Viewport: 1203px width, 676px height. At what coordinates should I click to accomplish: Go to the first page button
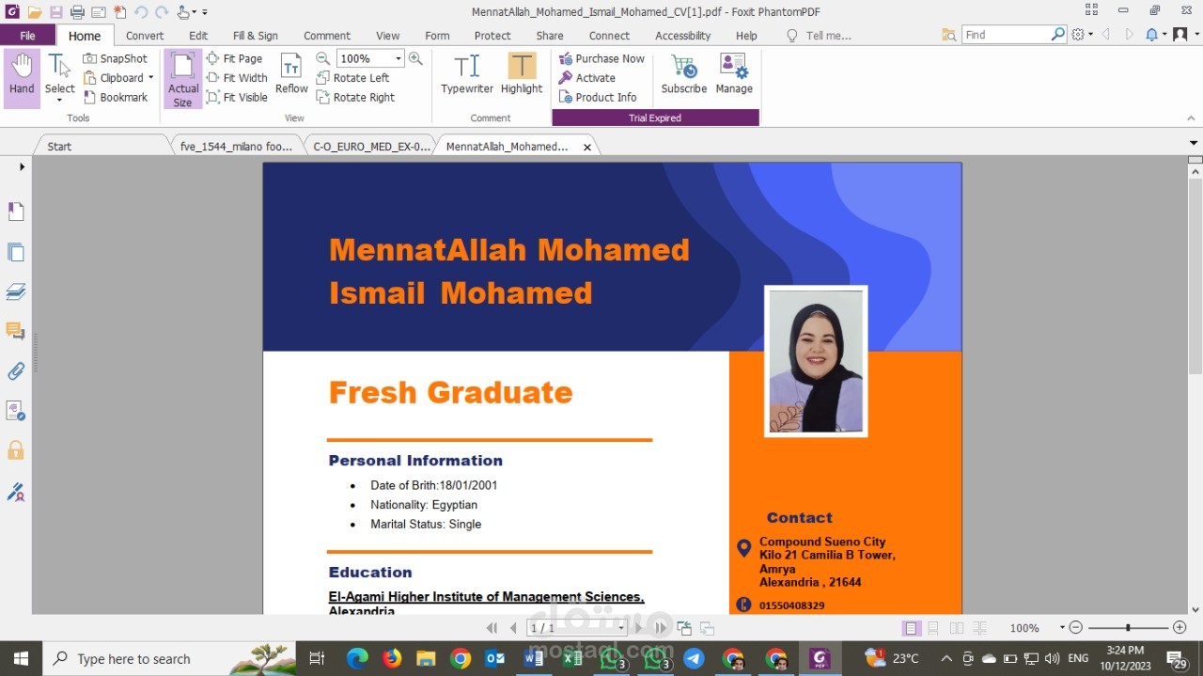tap(492, 628)
